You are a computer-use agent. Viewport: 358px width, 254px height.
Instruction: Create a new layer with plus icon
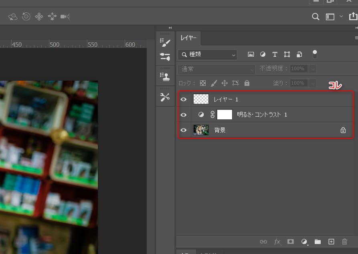[331, 242]
